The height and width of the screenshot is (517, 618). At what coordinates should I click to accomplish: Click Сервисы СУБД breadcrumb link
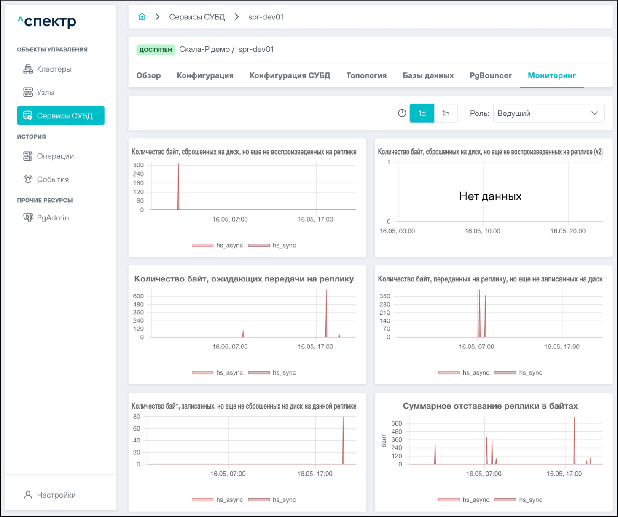(x=197, y=17)
